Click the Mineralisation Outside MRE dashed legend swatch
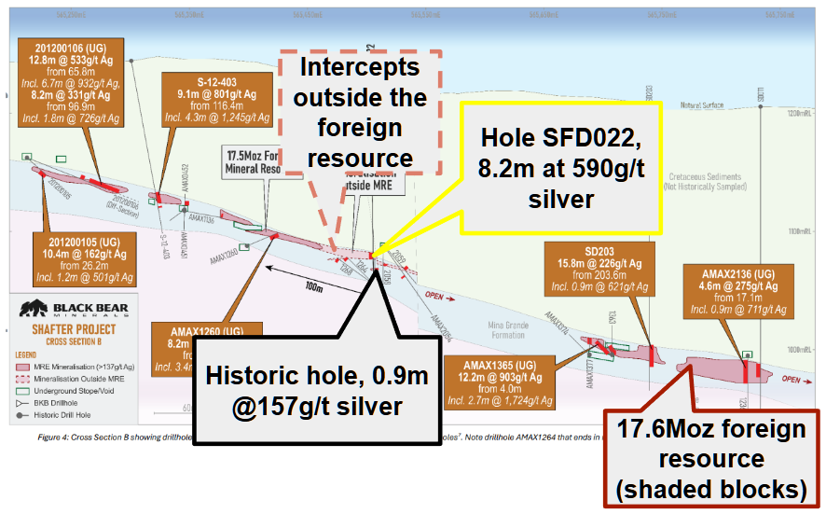This screenshot has width=826, height=514. (x=22, y=379)
